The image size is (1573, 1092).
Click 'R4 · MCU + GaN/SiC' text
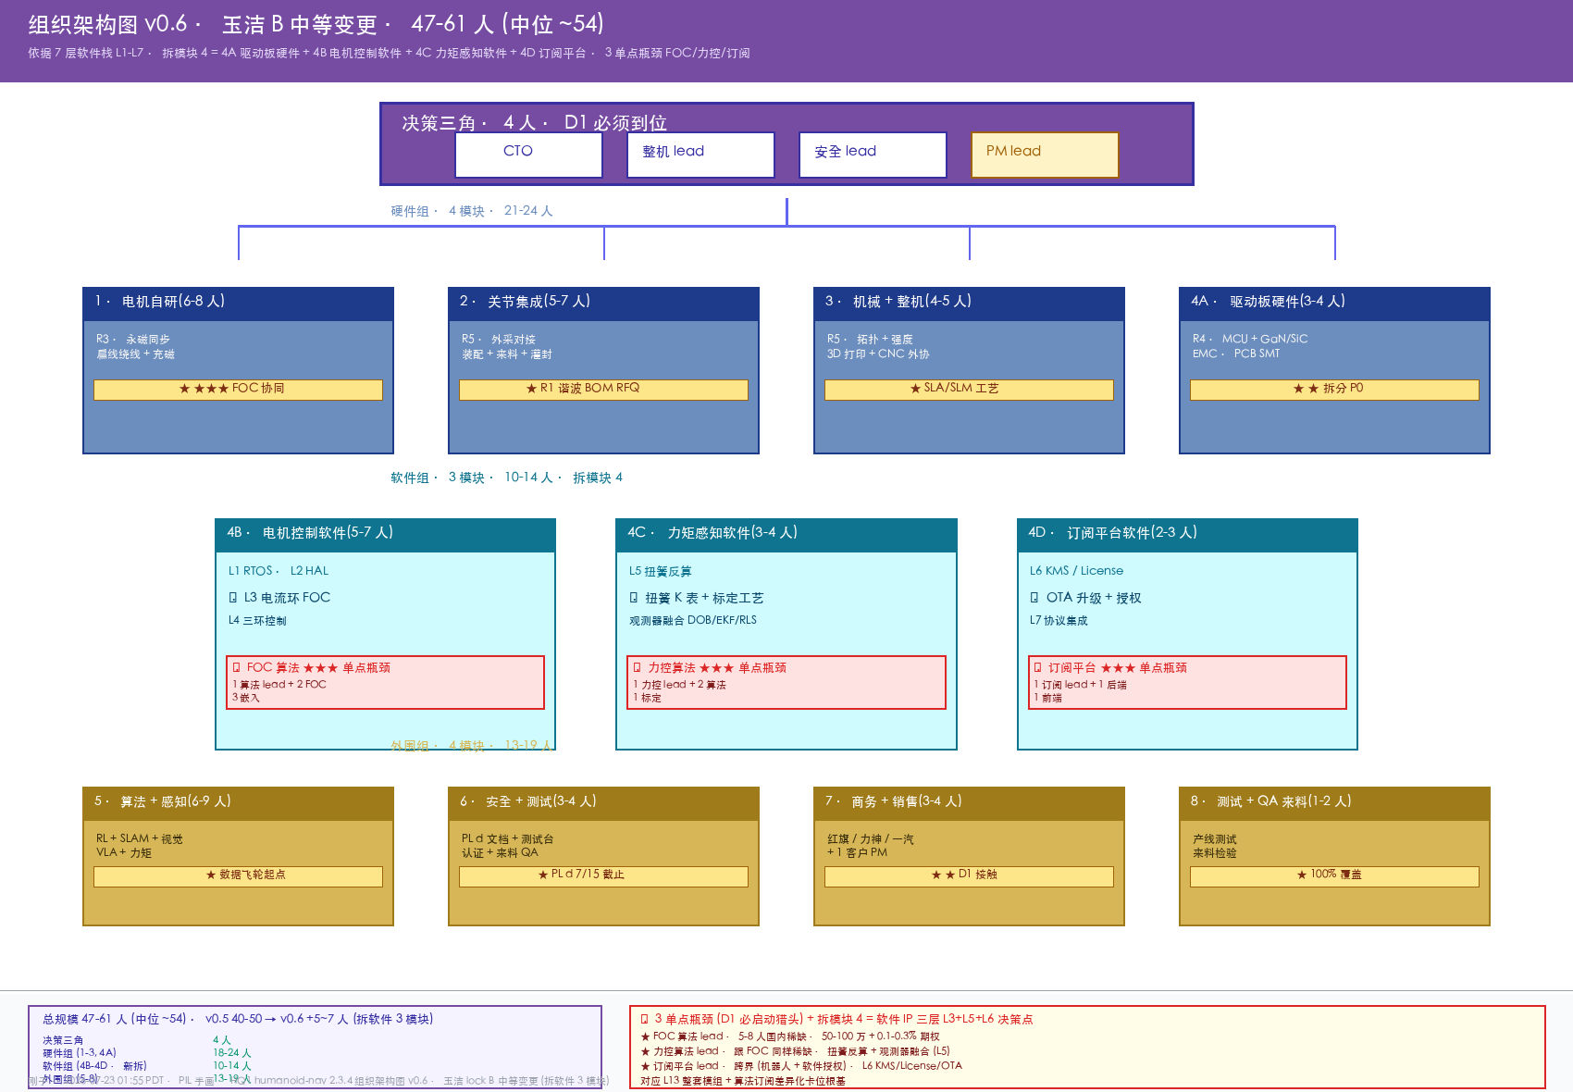click(x=1250, y=339)
